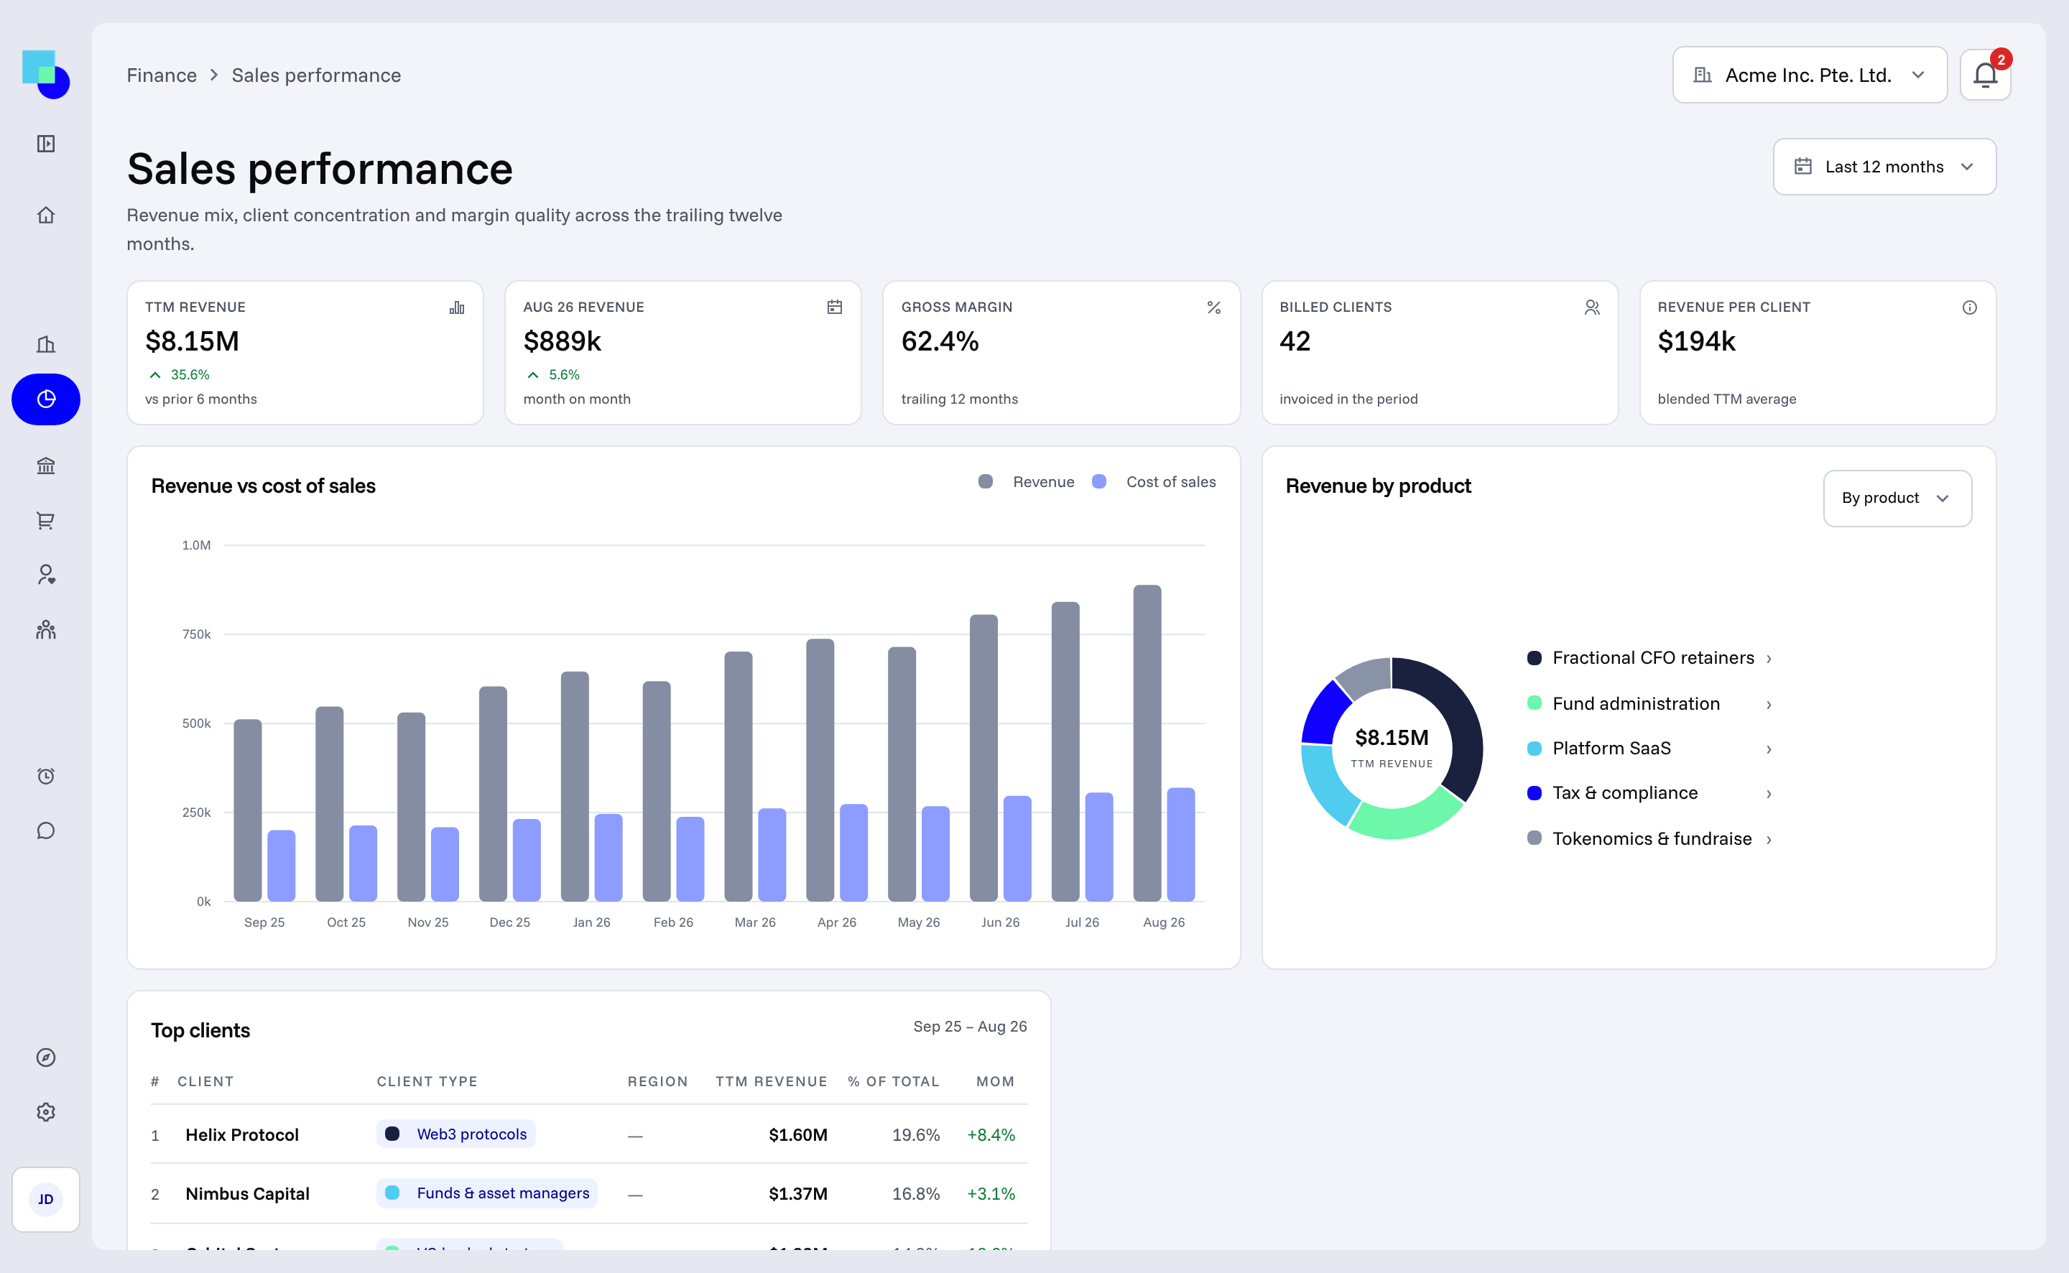This screenshot has width=2069, height=1273.
Task: Open the compass explore sidebar icon
Action: [x=46, y=1057]
